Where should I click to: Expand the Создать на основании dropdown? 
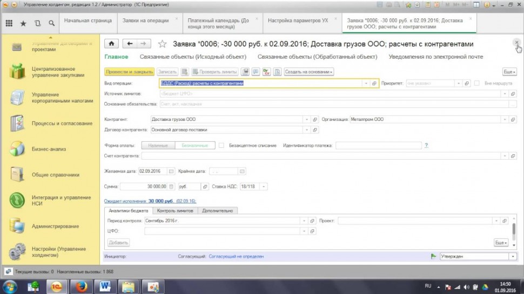tap(309, 72)
